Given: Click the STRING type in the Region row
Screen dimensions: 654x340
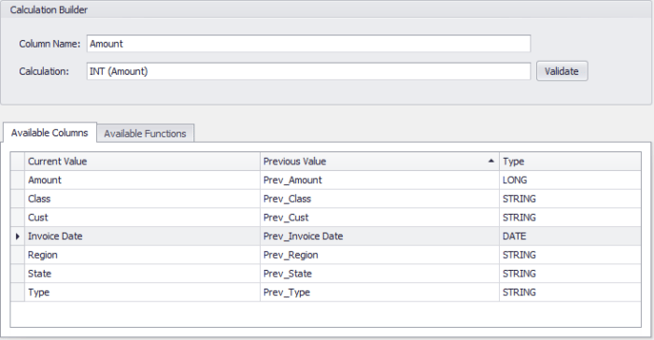Looking at the screenshot, I should coord(570,255).
